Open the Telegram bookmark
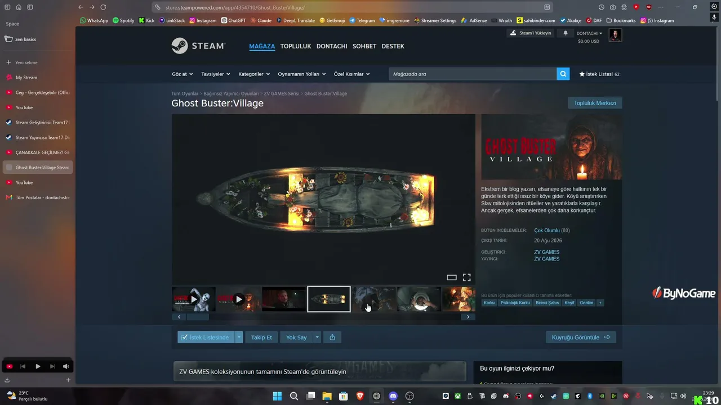721x405 pixels. click(362, 20)
